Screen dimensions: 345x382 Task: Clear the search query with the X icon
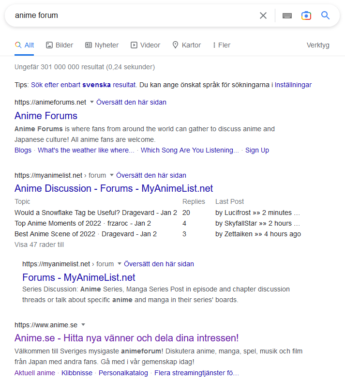click(263, 15)
